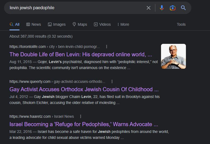Viewport: 210px width, 144px height.
Task: Open three-dot menu for torontolife.com result
Action: [x=106, y=47]
